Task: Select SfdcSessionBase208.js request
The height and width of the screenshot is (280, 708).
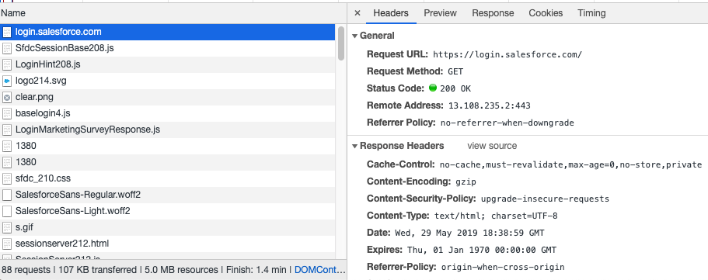Action: pyautogui.click(x=168, y=48)
